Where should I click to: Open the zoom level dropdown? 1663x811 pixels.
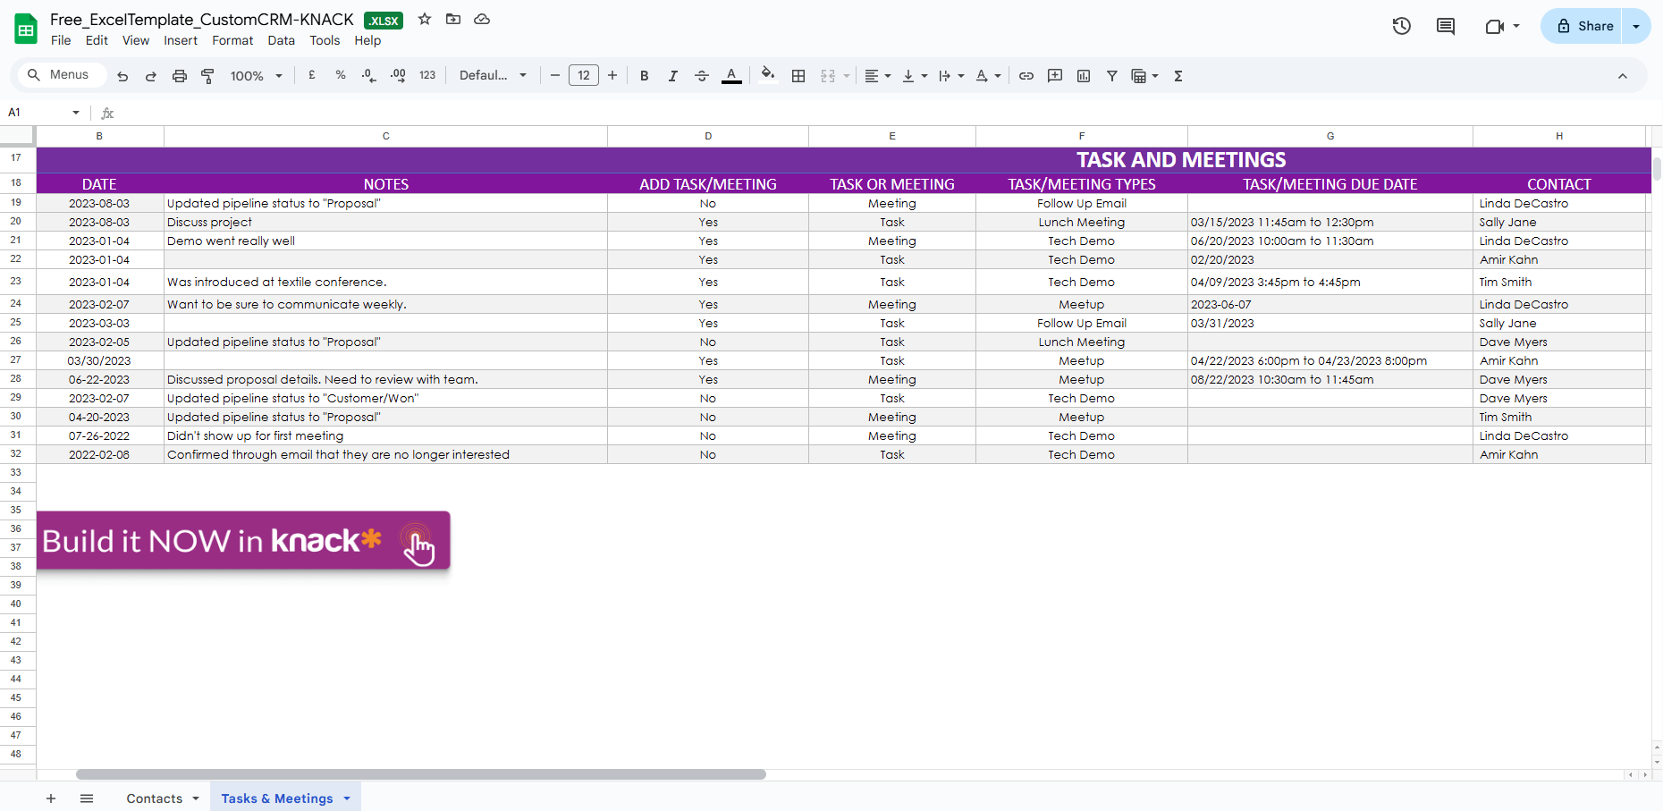[x=256, y=75]
